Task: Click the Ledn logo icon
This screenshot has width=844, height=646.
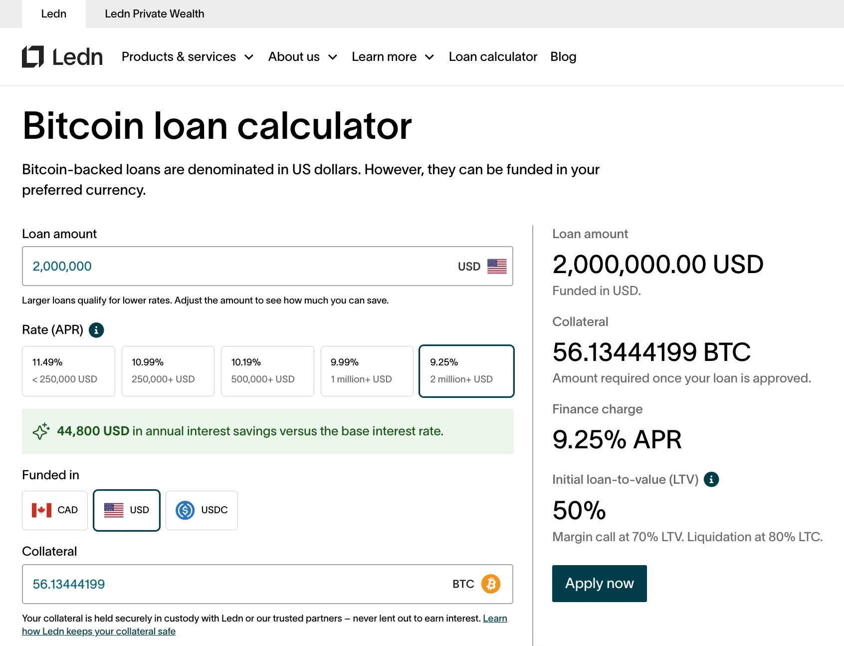Action: pos(33,57)
